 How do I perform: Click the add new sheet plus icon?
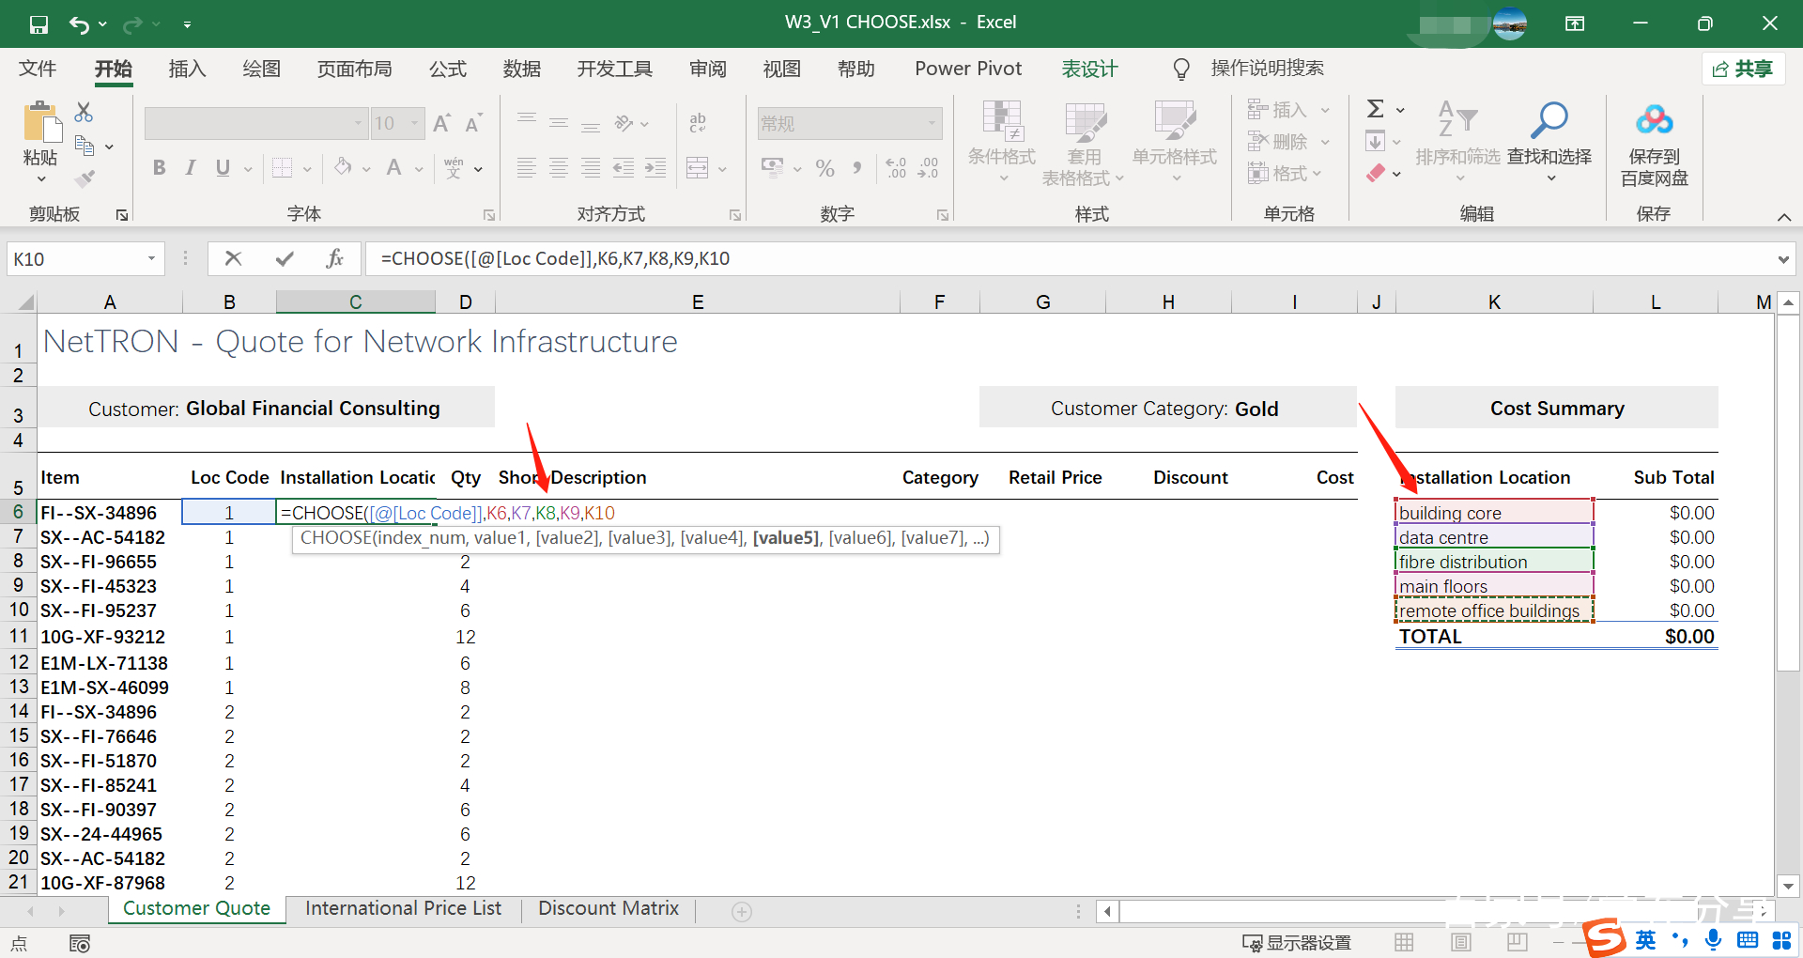pyautogui.click(x=742, y=911)
